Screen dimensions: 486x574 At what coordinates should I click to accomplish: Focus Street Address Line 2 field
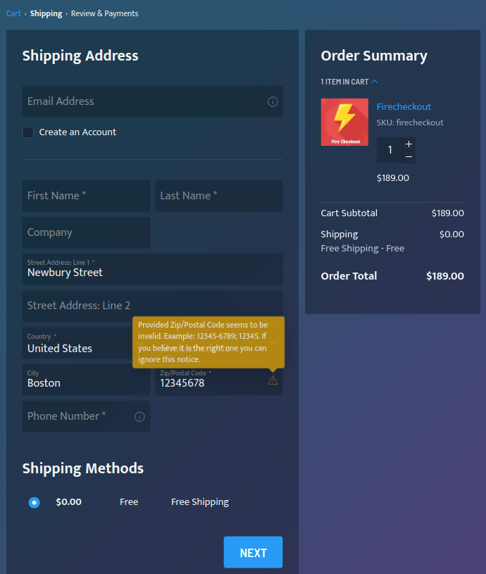coord(152,306)
